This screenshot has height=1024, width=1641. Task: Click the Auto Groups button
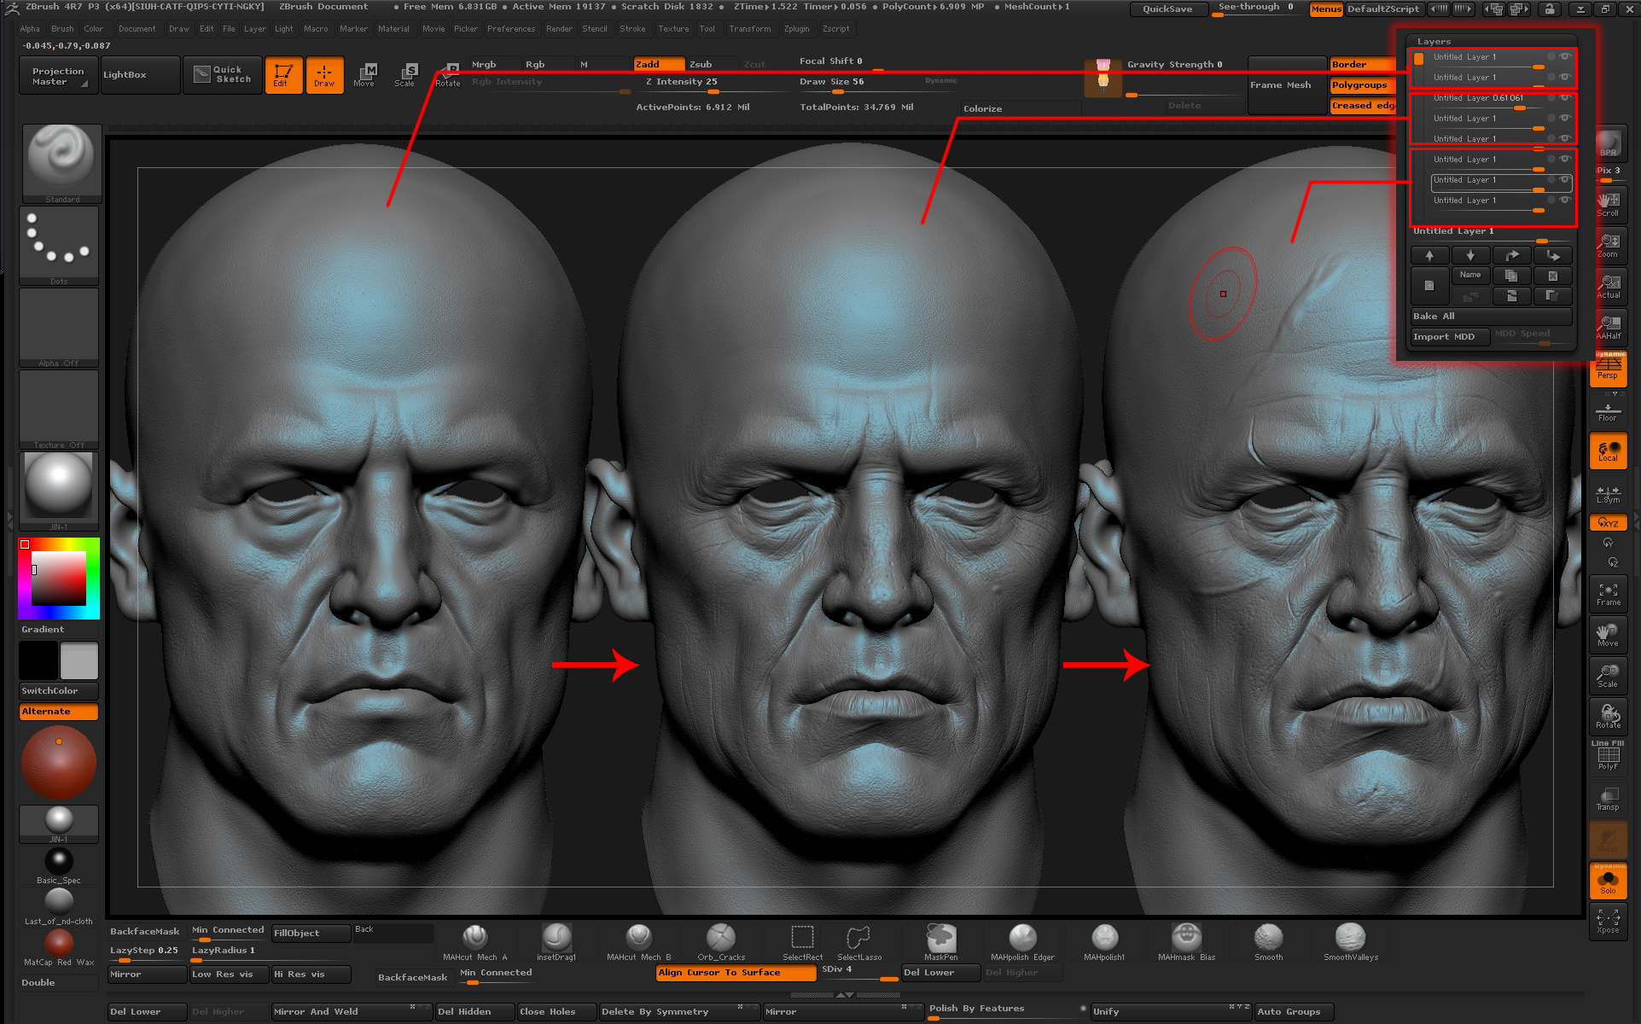tap(1294, 1011)
